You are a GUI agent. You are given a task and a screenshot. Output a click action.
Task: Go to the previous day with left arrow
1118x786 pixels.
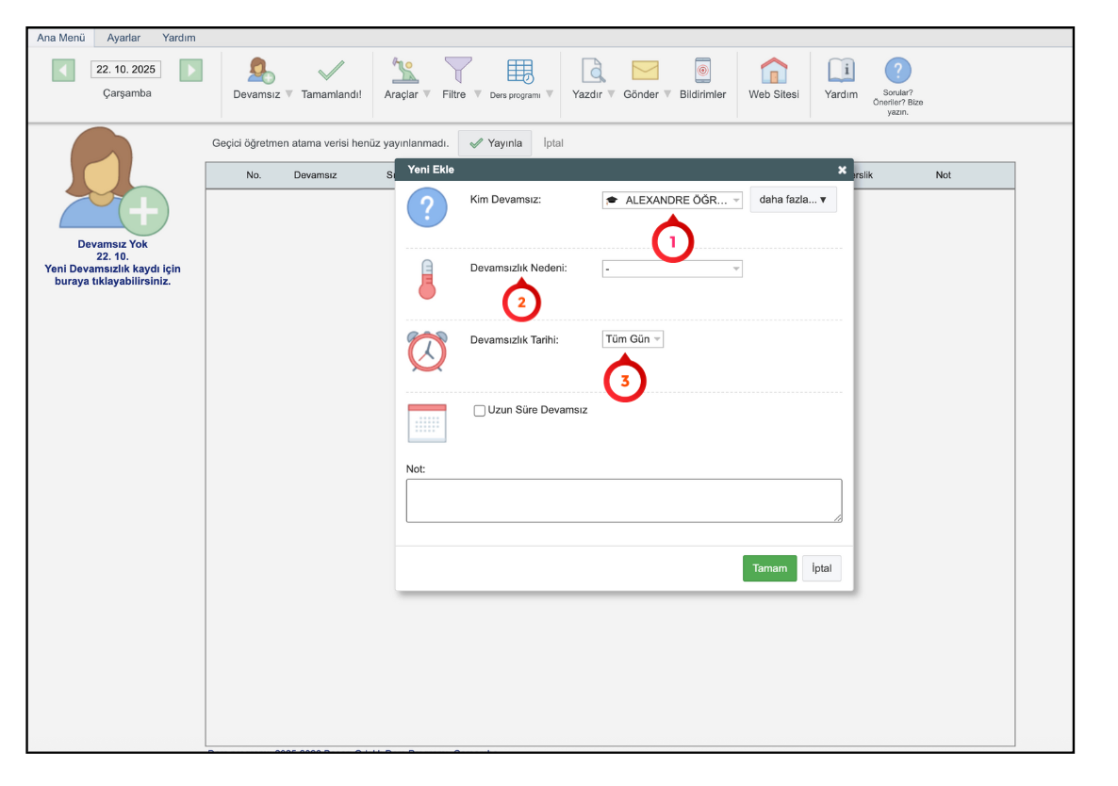(x=63, y=70)
